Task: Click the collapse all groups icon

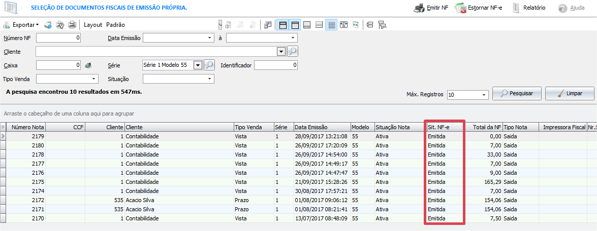Action: pyautogui.click(x=370, y=25)
